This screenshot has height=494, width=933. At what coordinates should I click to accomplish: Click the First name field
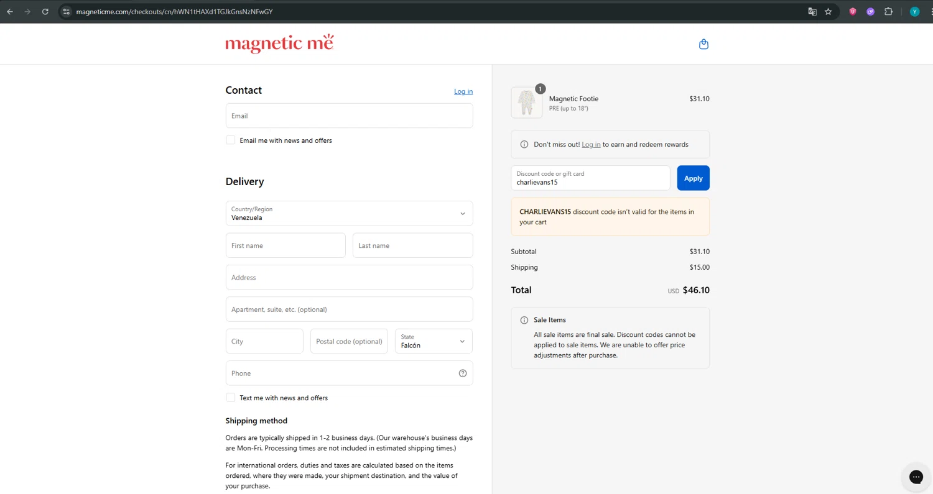click(285, 245)
